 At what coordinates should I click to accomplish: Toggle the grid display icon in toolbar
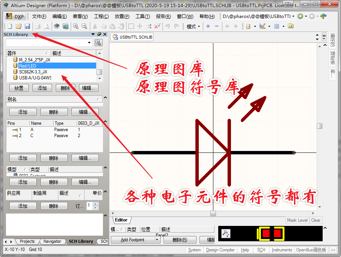click(x=276, y=26)
